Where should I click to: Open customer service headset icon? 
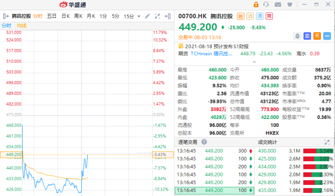(266, 4)
